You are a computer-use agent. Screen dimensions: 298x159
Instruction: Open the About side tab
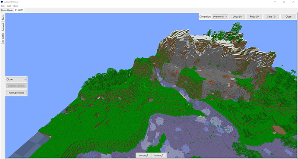3,17
